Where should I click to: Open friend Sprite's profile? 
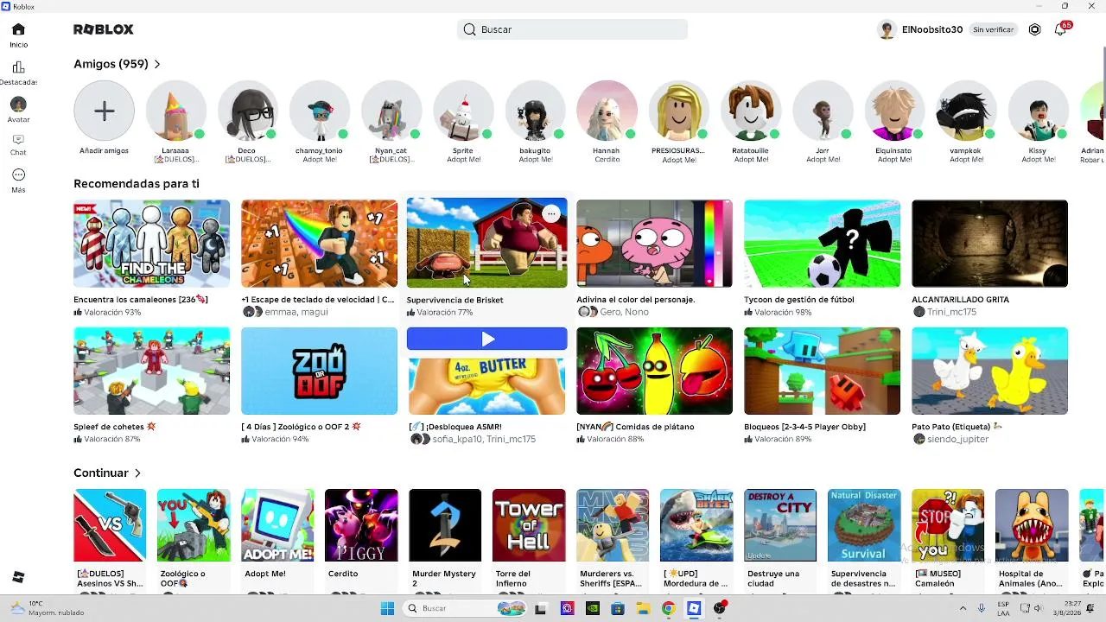pos(462,111)
